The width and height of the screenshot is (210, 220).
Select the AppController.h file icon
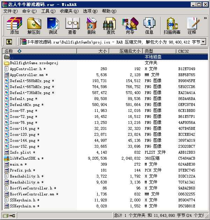6,69
